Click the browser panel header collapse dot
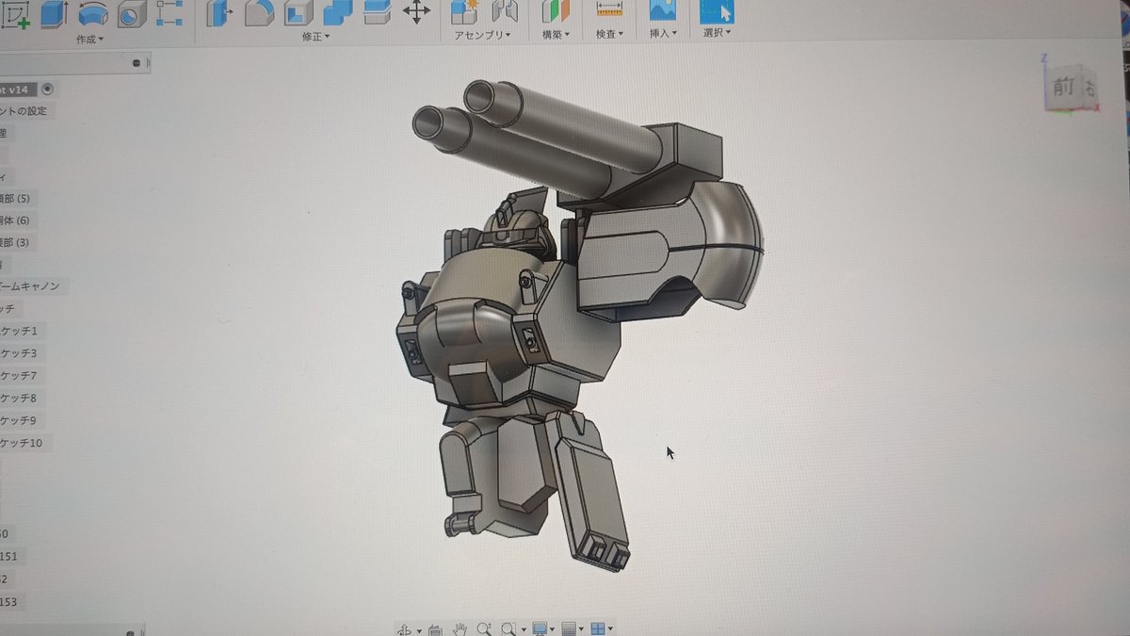The height and width of the screenshot is (636, 1130). point(137,63)
